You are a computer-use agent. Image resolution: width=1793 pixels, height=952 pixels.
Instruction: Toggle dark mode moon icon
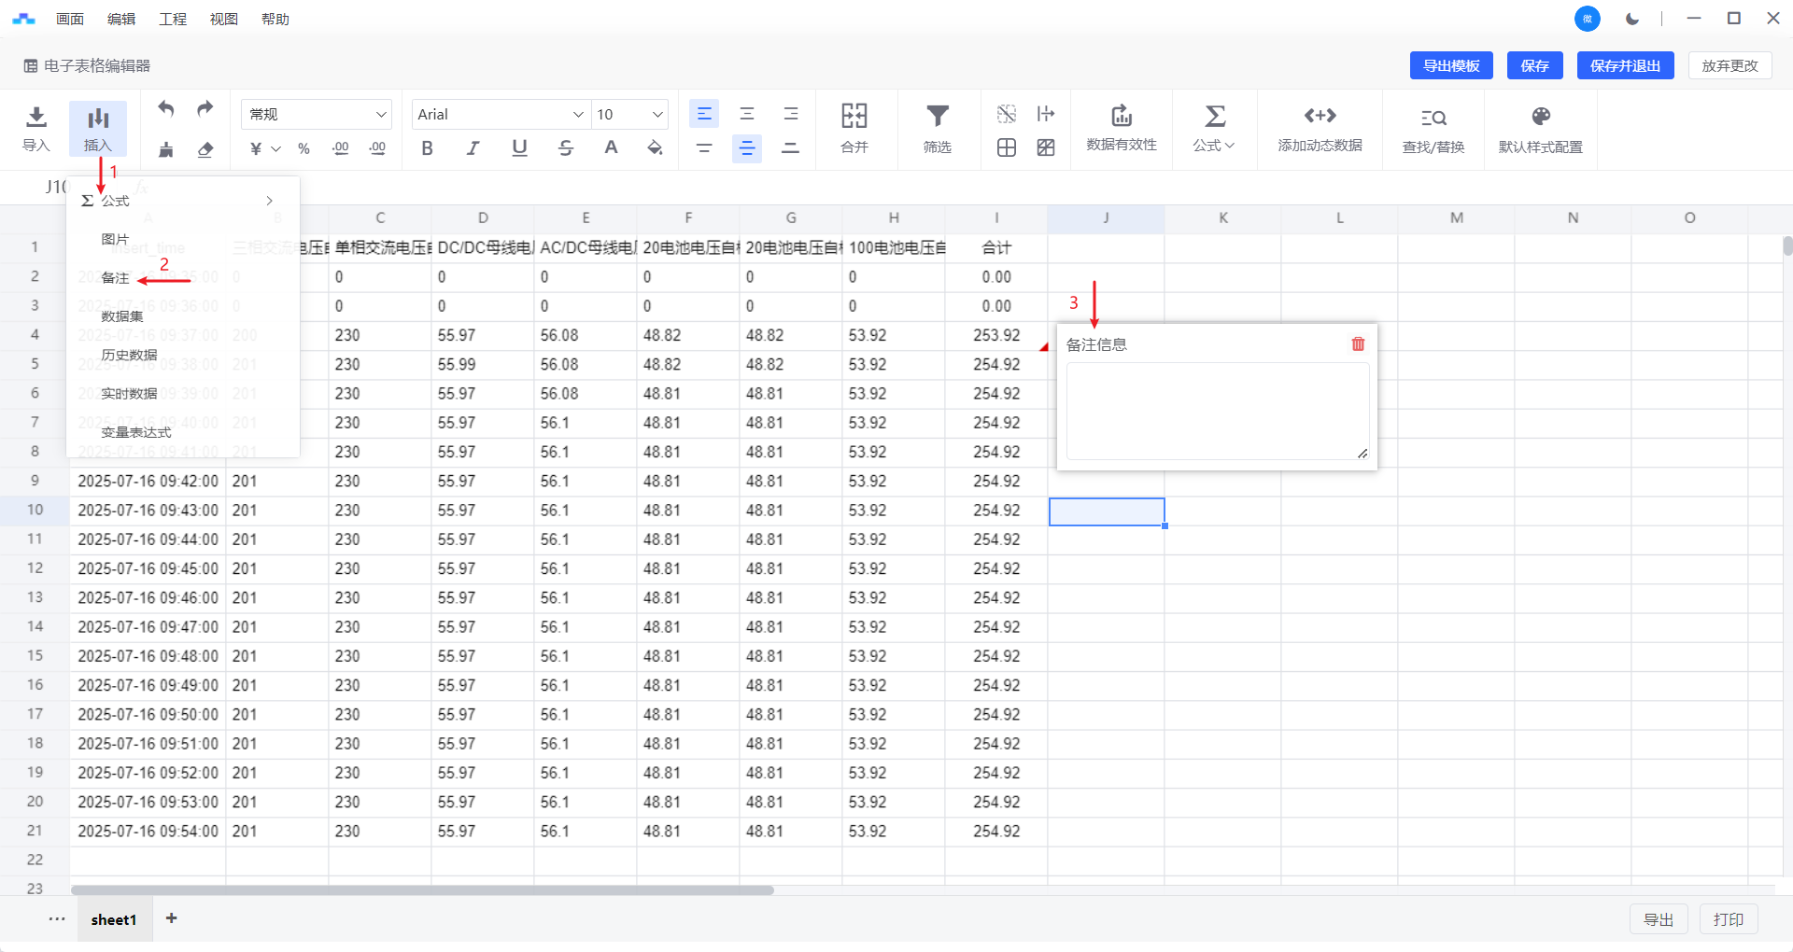[x=1632, y=19]
